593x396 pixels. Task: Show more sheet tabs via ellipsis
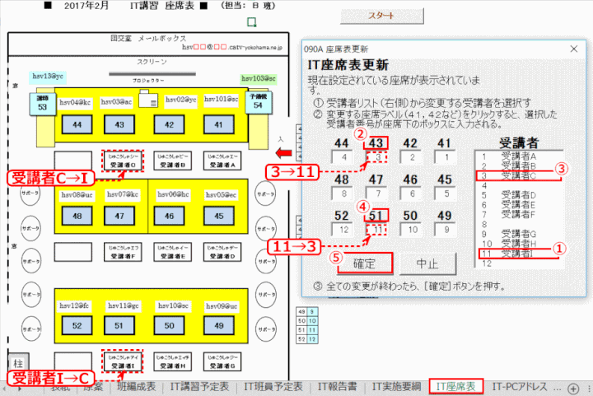coord(557,388)
